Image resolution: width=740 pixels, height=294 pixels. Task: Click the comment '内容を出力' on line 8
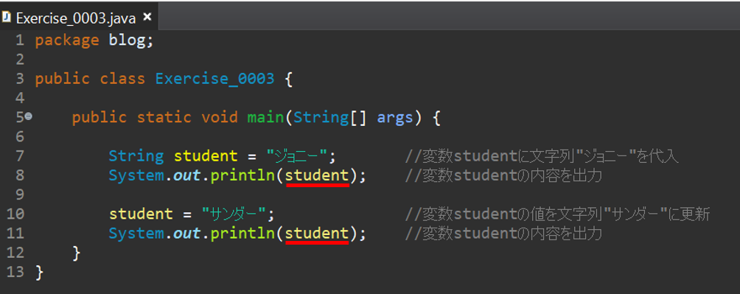(x=564, y=175)
